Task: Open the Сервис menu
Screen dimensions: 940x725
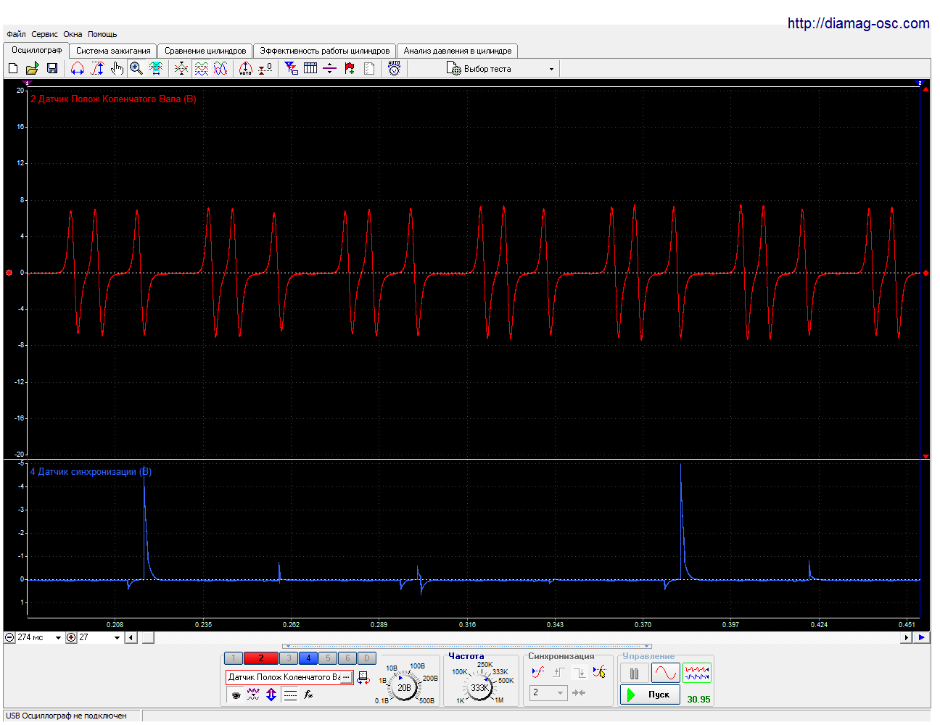Action: (44, 34)
